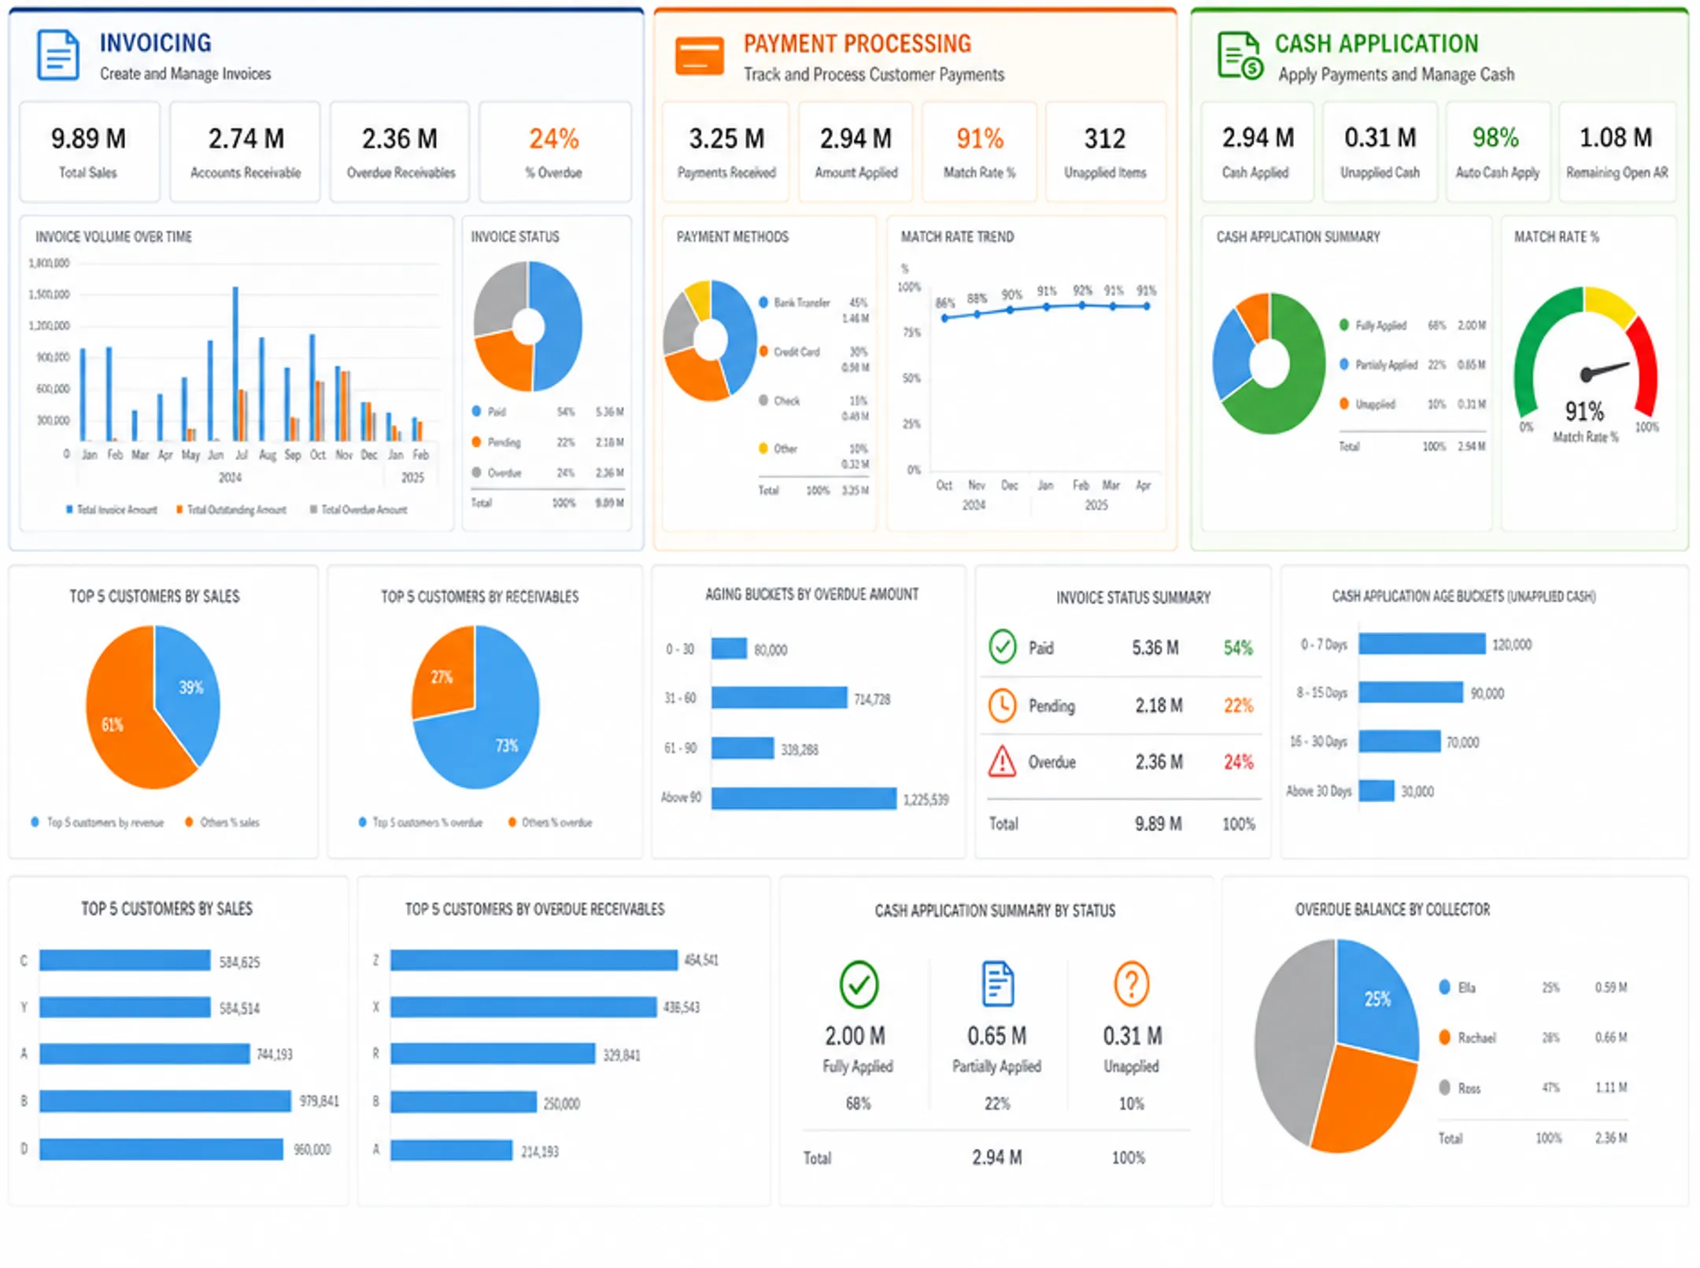The height and width of the screenshot is (1268, 1700).
Task: Click the "INVOICE VOLUME OVER TIME" title
Action: (x=113, y=236)
